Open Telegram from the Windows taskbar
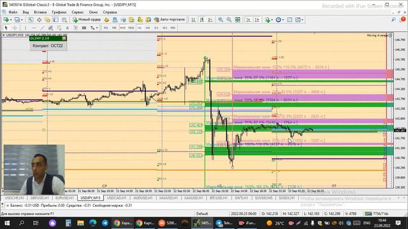 105,223
